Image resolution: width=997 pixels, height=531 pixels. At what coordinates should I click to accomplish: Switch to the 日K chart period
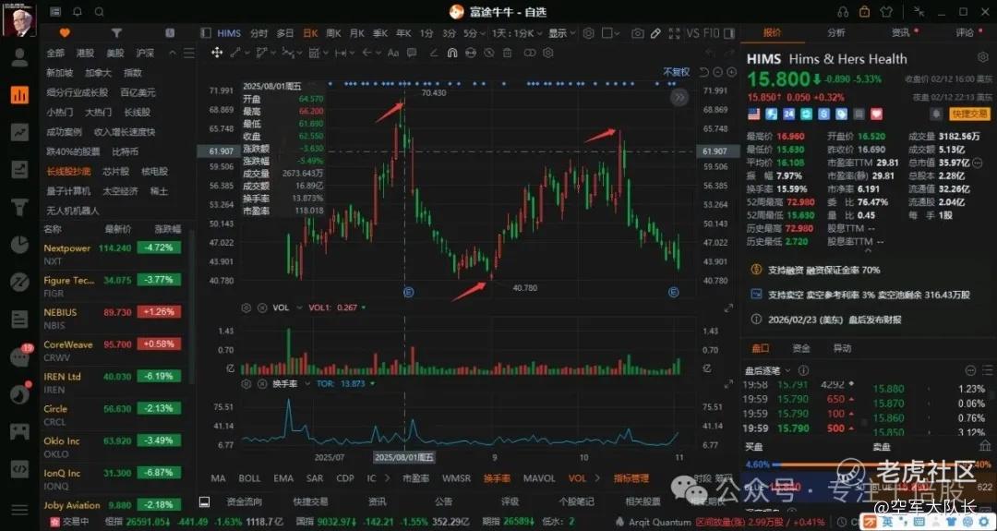point(310,33)
